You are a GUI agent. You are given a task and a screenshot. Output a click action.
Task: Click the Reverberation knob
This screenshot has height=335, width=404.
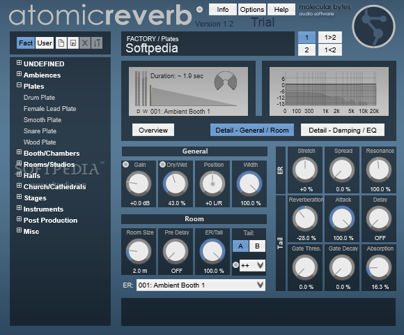305,218
